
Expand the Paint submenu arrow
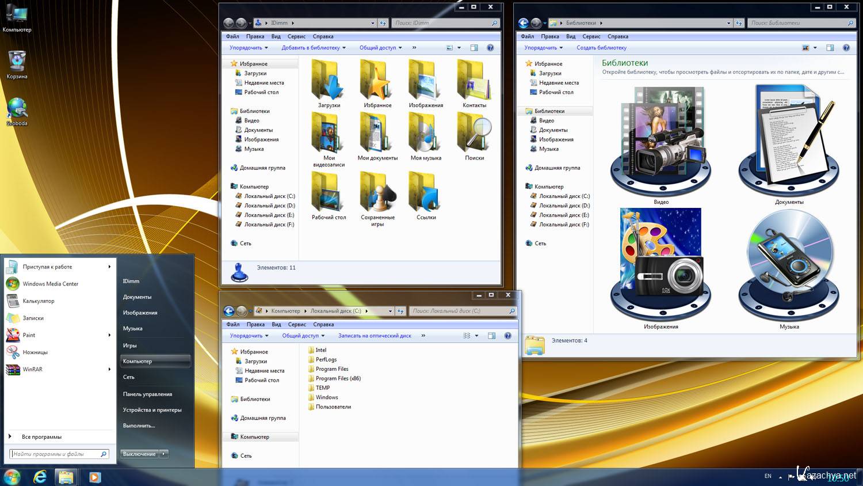click(x=109, y=335)
